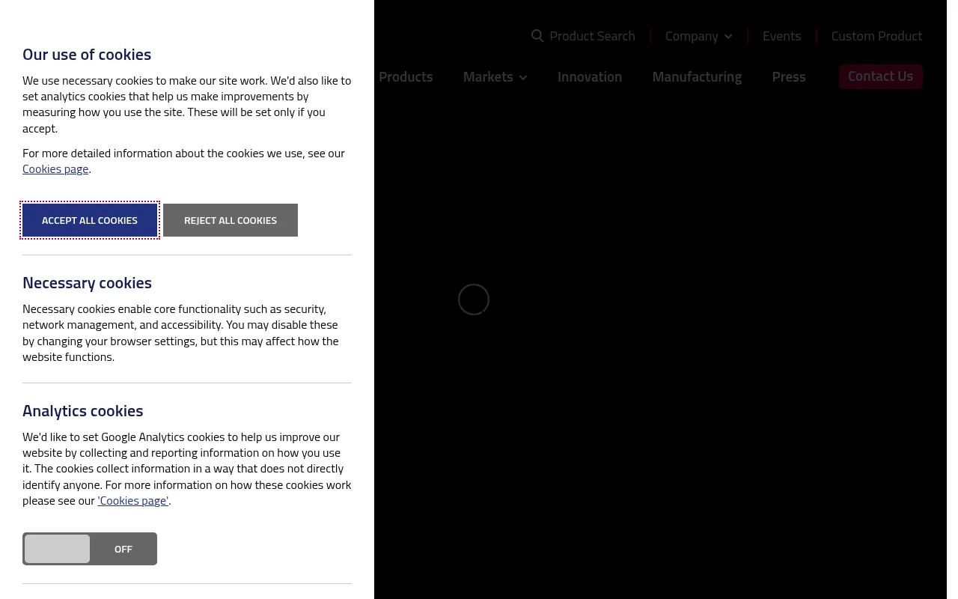Toggle the Analytics cookies OFF switch
The image size is (958, 599).
tap(90, 549)
